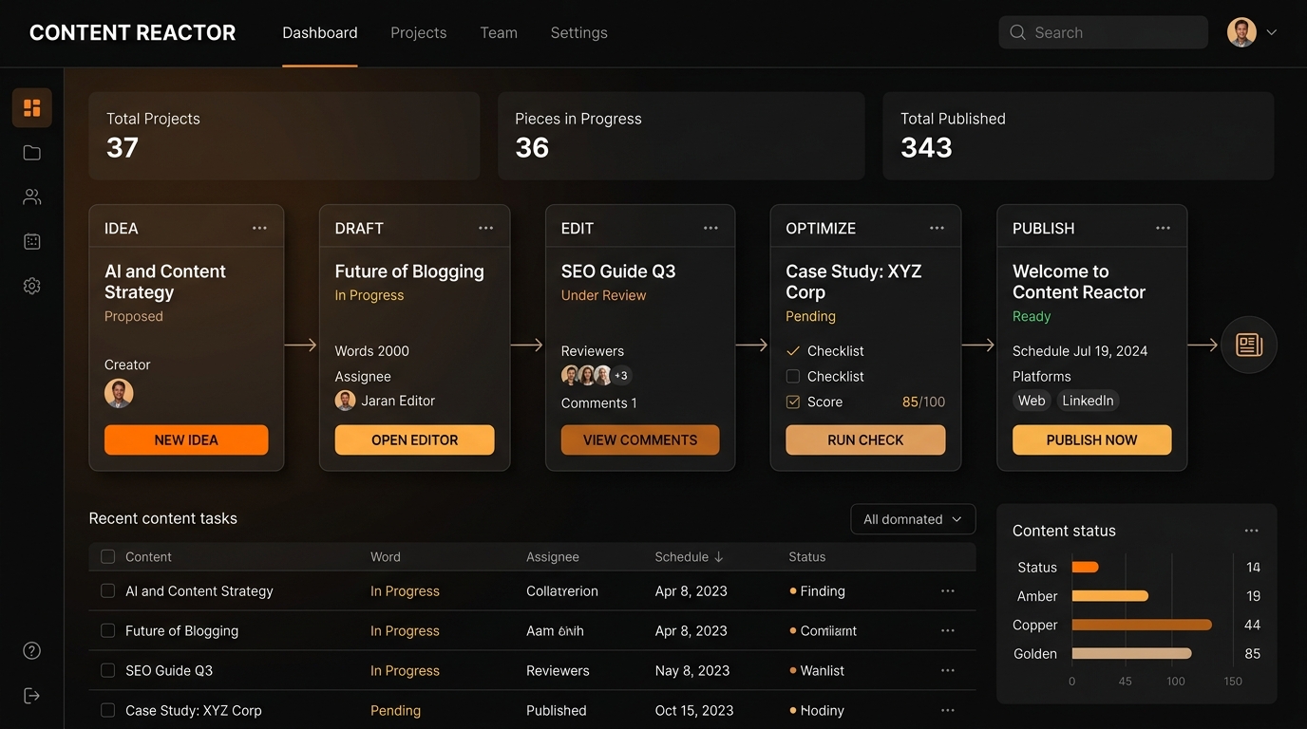Open row options for SEO Guide Q3 task
The image size is (1307, 729).
click(x=947, y=670)
